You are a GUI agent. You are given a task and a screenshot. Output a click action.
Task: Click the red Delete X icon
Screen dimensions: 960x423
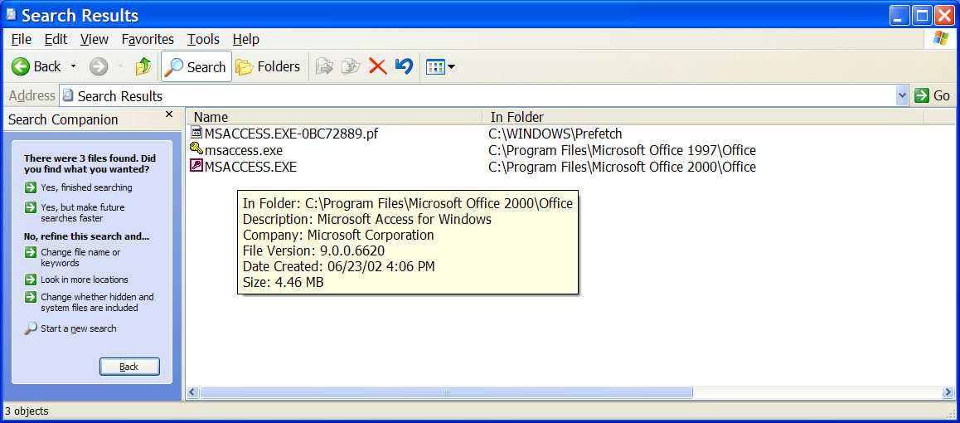click(378, 66)
